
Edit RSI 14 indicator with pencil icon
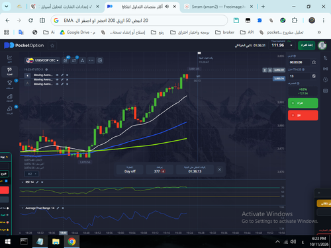[37, 183]
